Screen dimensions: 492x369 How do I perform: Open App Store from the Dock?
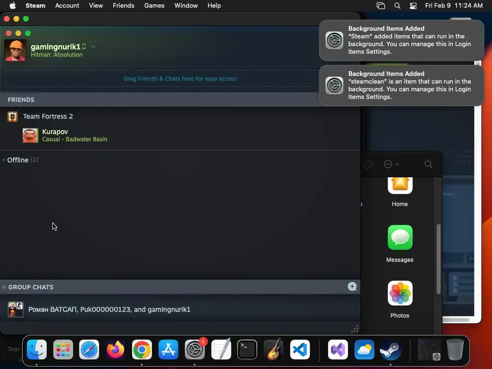pyautogui.click(x=168, y=350)
